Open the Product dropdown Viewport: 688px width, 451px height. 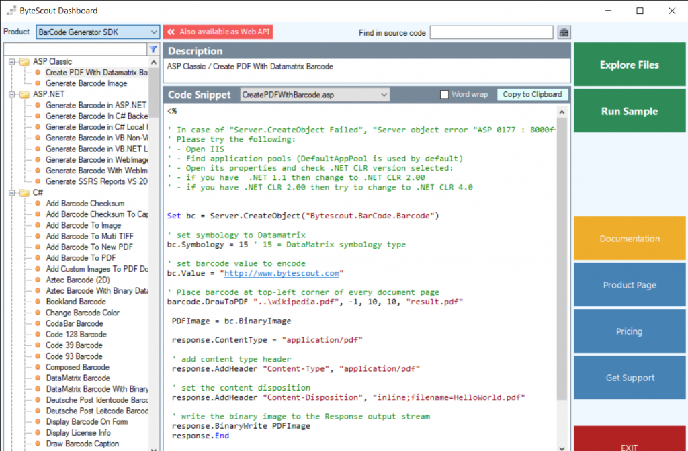click(x=98, y=32)
